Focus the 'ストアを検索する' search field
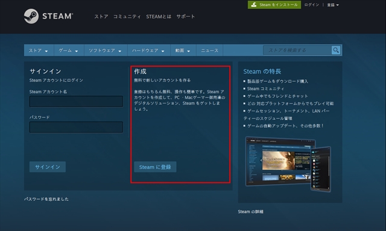Image resolution: width=386 pixels, height=231 pixels. click(297, 51)
